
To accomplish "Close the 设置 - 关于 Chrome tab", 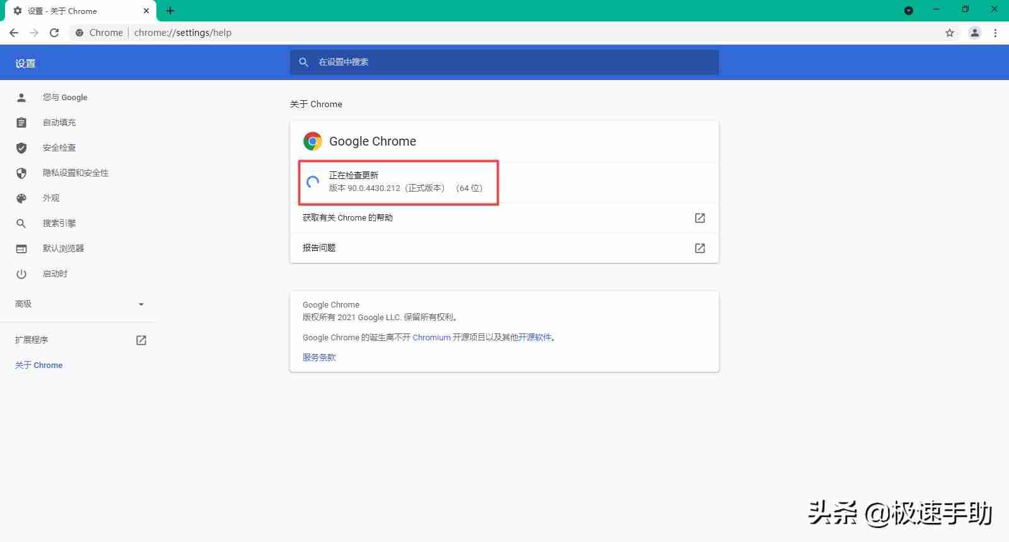I will pos(146,11).
